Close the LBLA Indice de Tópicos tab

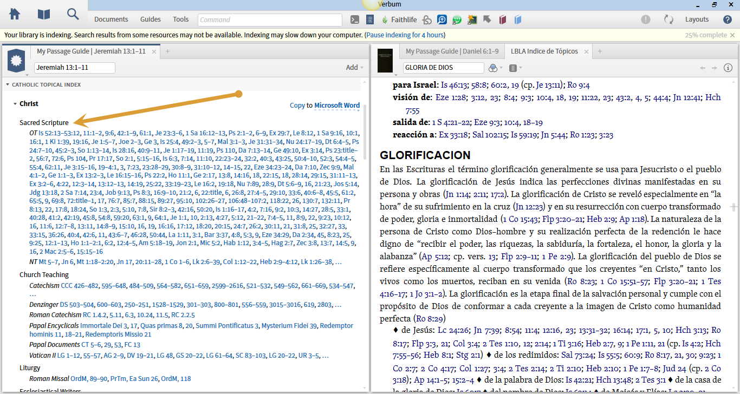pos(586,52)
